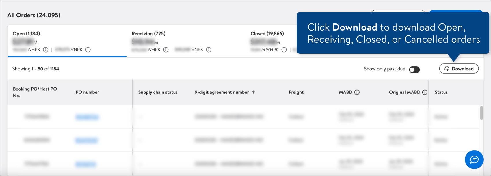Click the VNPK info icon in the Open tab
This screenshot has height=176, width=491.
pos(88,49)
